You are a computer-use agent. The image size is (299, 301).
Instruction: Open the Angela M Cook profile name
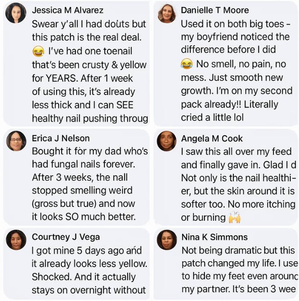[x=212, y=138]
